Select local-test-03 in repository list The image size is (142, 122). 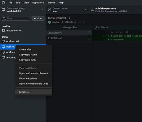(x=23, y=41)
